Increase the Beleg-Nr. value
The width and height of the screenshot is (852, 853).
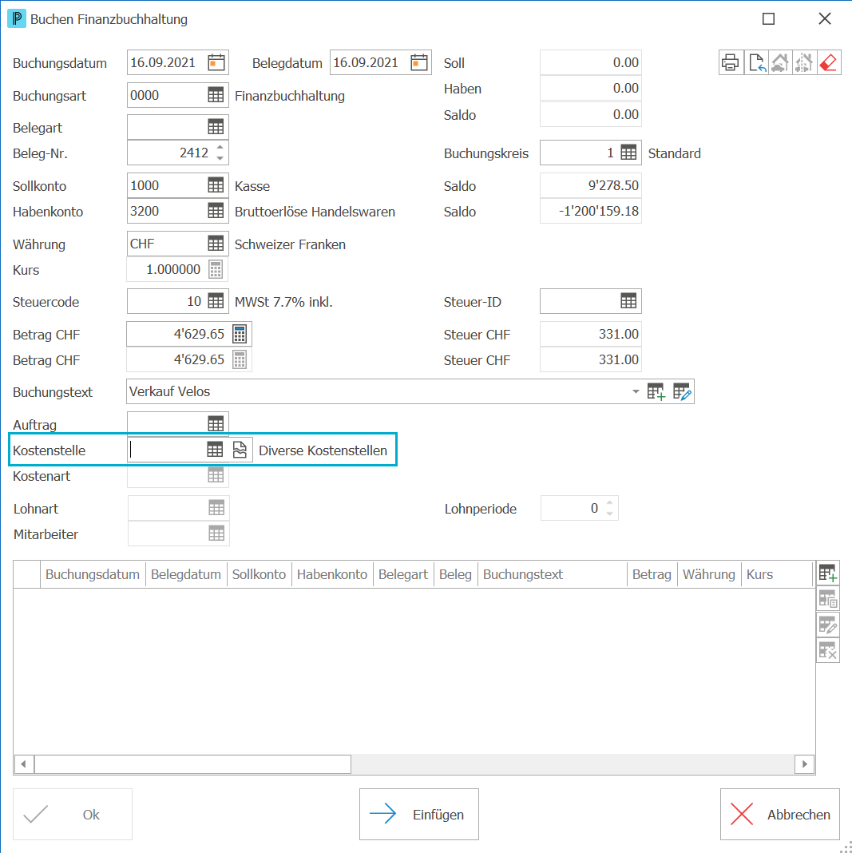coord(220,147)
